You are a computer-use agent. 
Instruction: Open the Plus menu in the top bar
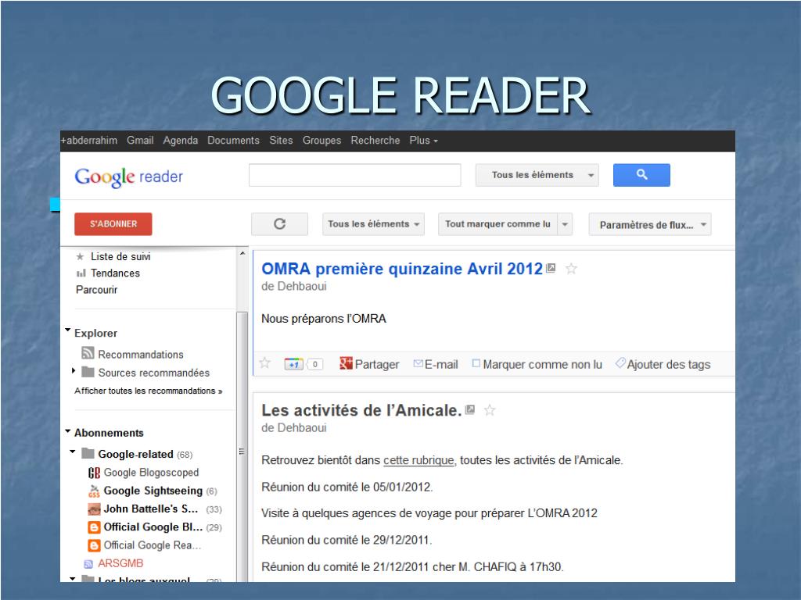tap(423, 141)
